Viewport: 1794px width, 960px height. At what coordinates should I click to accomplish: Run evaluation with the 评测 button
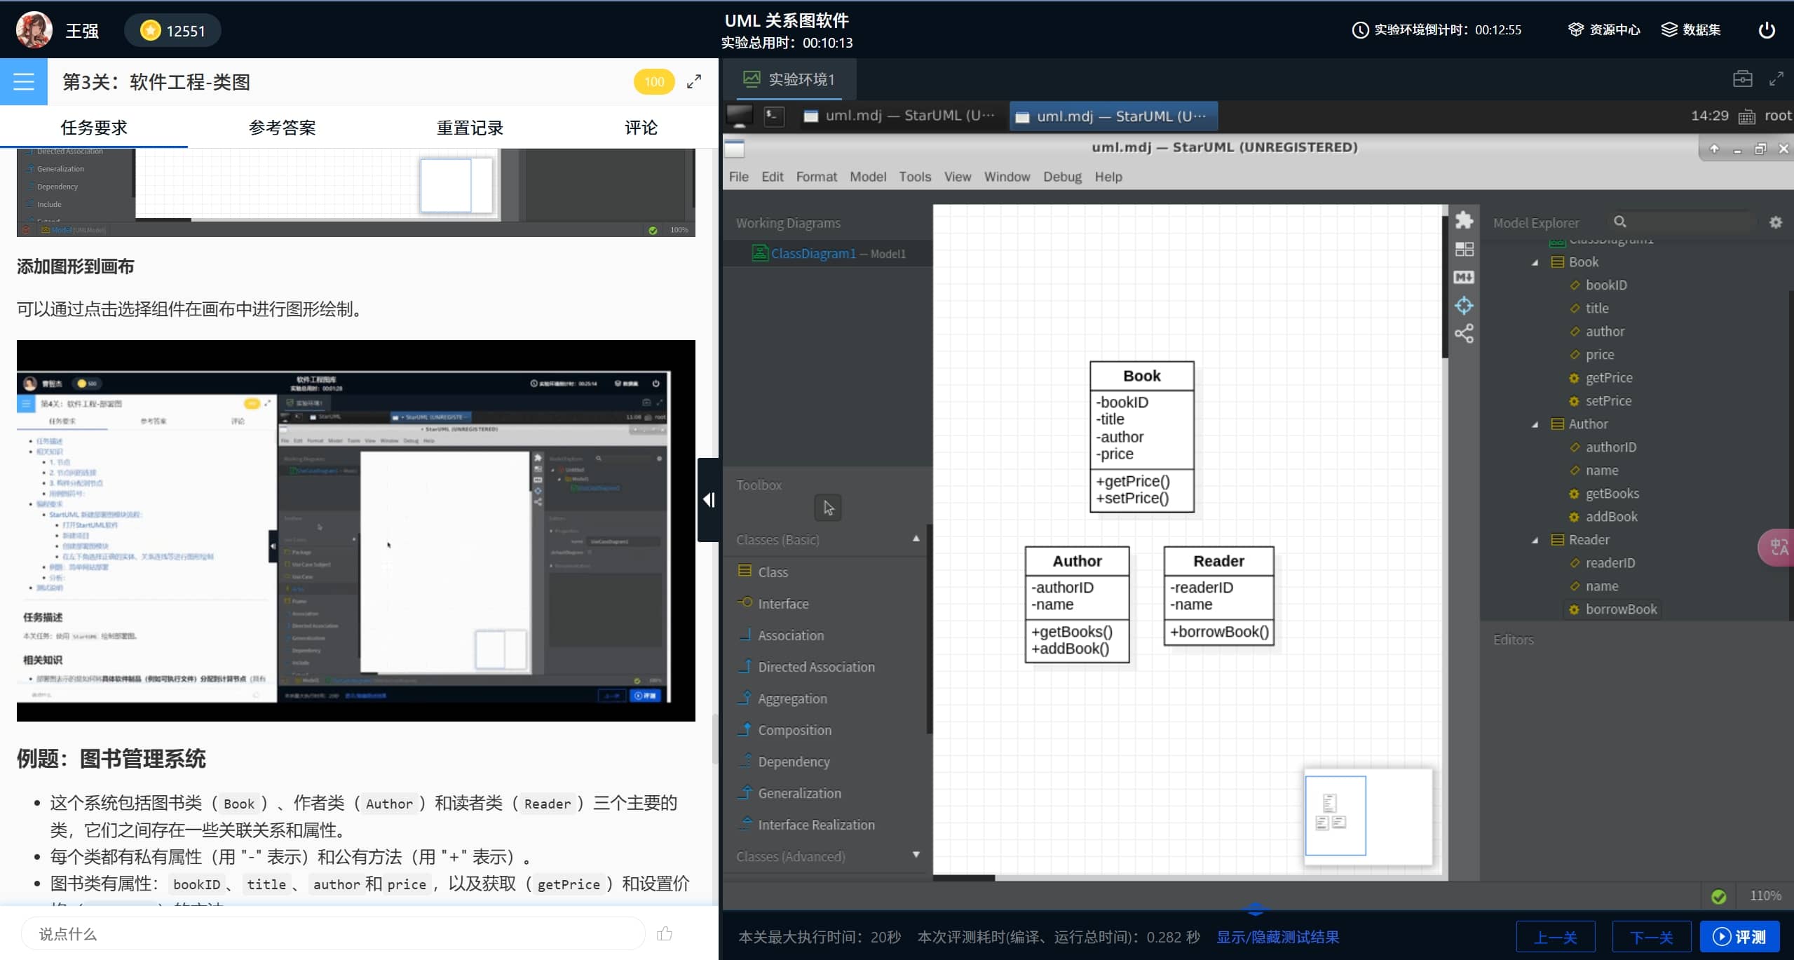(x=1739, y=937)
